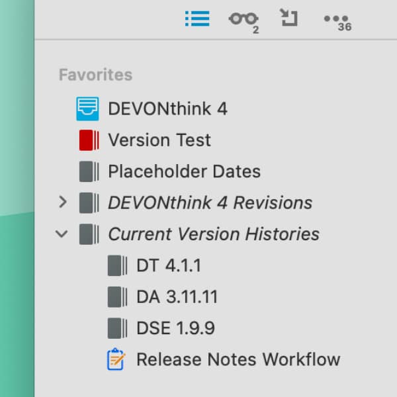This screenshot has width=397, height=397.
Task: Select the Current Version Histories label
Action: tap(213, 234)
